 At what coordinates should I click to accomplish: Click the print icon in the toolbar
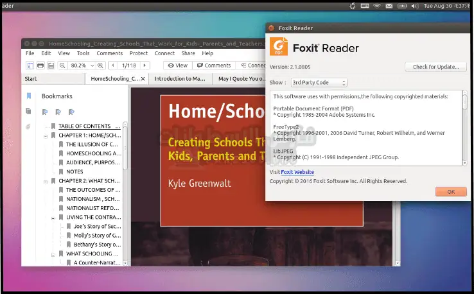pyautogui.click(x=40, y=65)
